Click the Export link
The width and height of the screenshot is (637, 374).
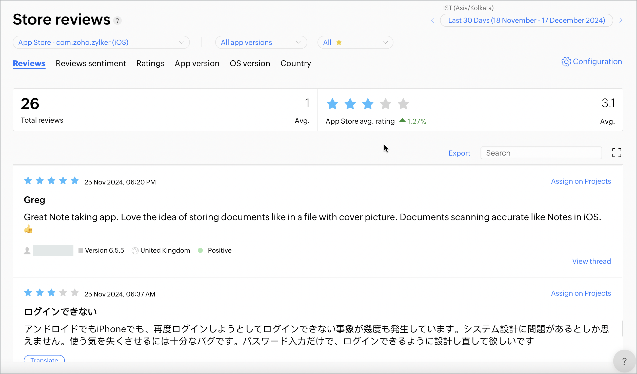[x=459, y=153]
